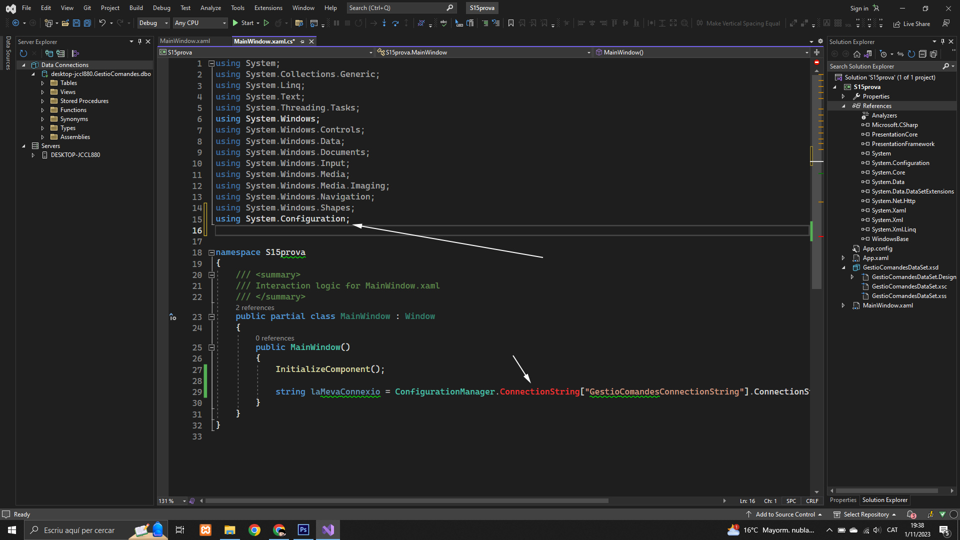Toggle bookmark icon in toolbar
This screenshot has height=540, width=960.
pyautogui.click(x=510, y=23)
